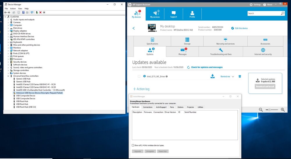The height and width of the screenshot is (159, 291).
Task: Expand Display adapters
Action: pos(8,31)
